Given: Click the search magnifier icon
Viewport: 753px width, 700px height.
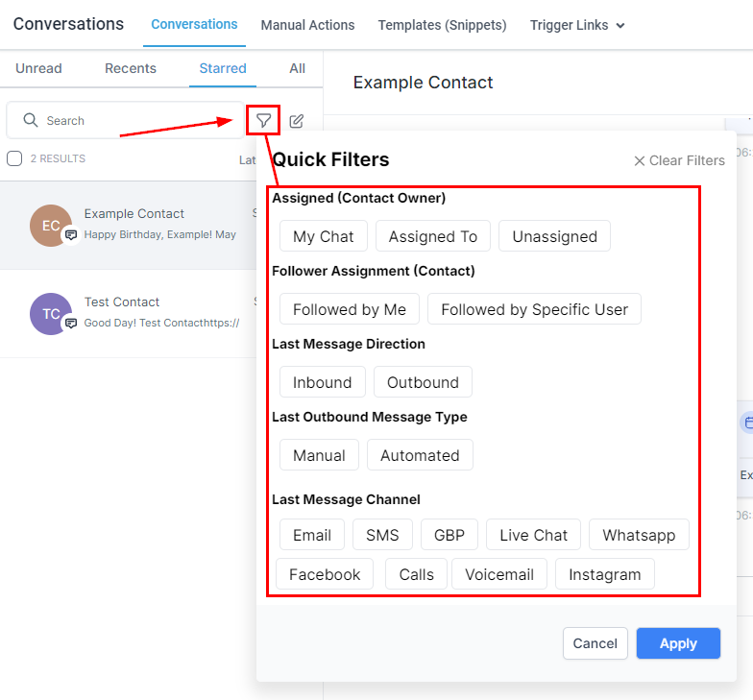Looking at the screenshot, I should pos(31,120).
